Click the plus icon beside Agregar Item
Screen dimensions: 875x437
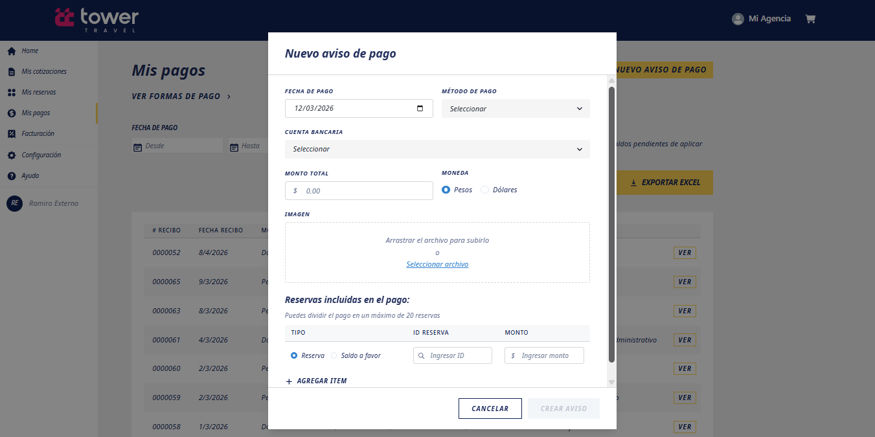(x=289, y=381)
